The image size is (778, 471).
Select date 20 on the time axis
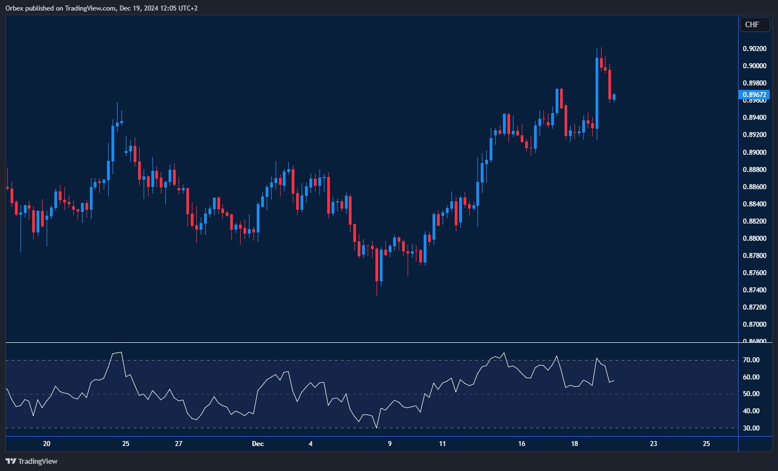click(47, 444)
